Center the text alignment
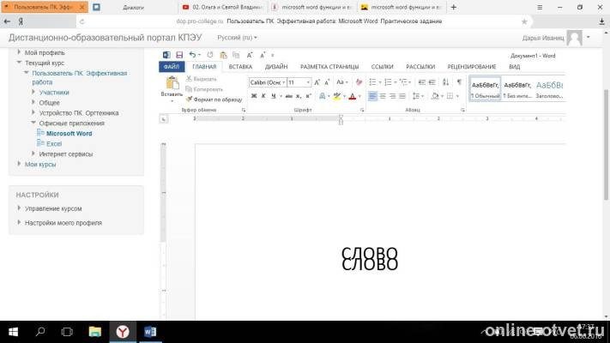610x343 pixels. click(383, 96)
